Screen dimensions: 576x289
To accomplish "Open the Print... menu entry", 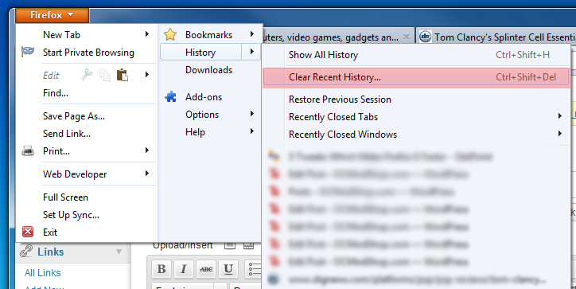I will point(56,151).
